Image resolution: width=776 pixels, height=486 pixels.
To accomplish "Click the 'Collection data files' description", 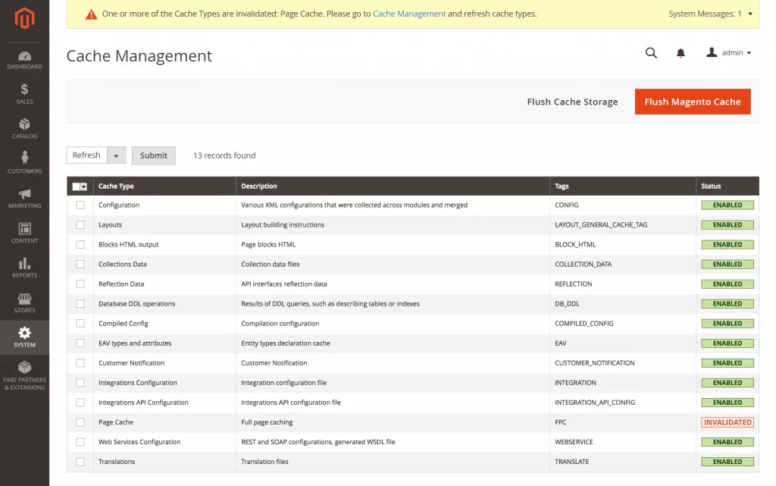I will coord(271,265).
